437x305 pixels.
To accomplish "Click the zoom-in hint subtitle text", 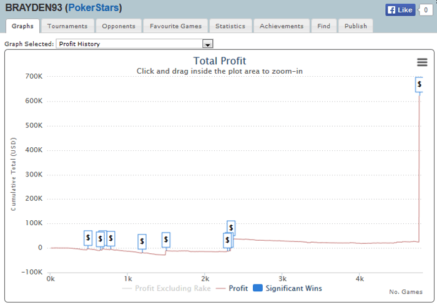I will (220, 71).
